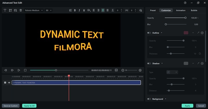The image size is (208, 109).
Task: Click the Save as Custom button
Action: tap(11, 106)
